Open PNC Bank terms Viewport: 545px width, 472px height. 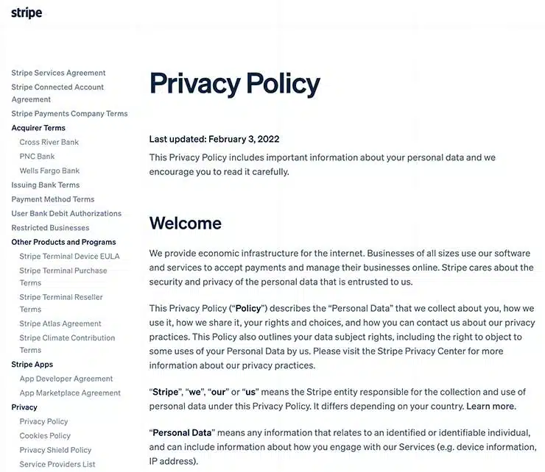[x=37, y=157]
